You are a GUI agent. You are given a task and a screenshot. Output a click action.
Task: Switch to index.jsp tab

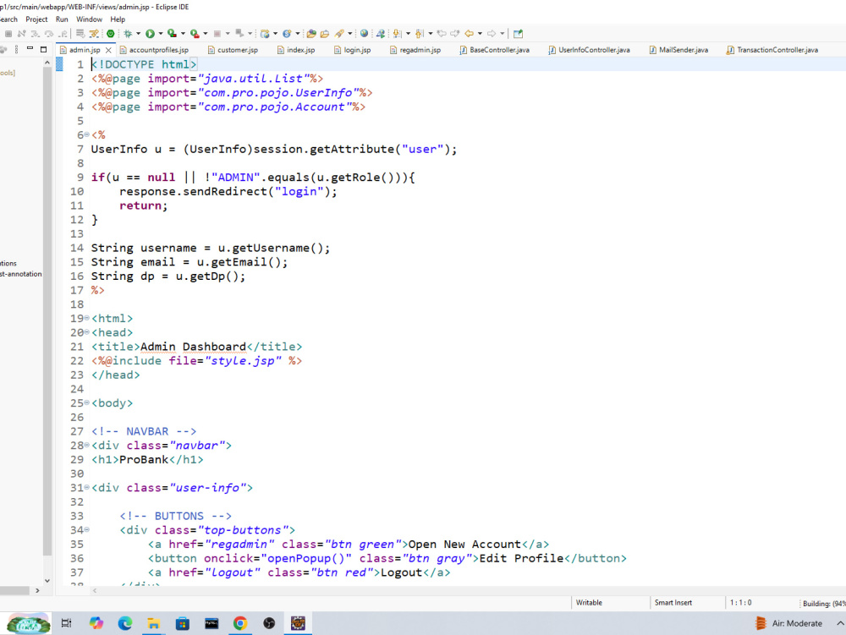pos(295,50)
